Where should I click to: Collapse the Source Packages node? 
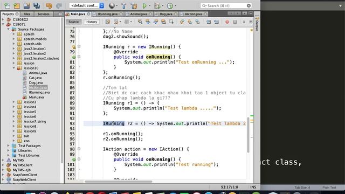coord(9,29)
